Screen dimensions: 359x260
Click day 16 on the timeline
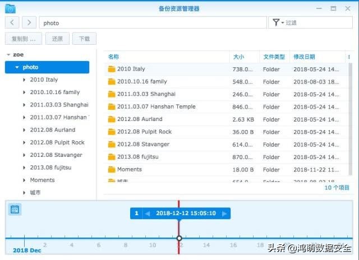click(233, 245)
